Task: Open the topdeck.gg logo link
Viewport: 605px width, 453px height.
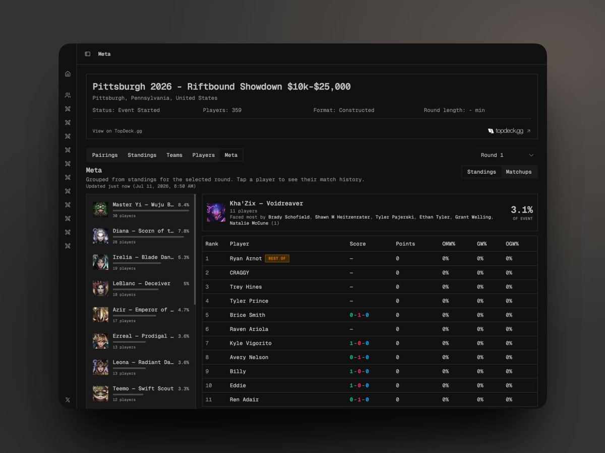Action: pyautogui.click(x=506, y=131)
